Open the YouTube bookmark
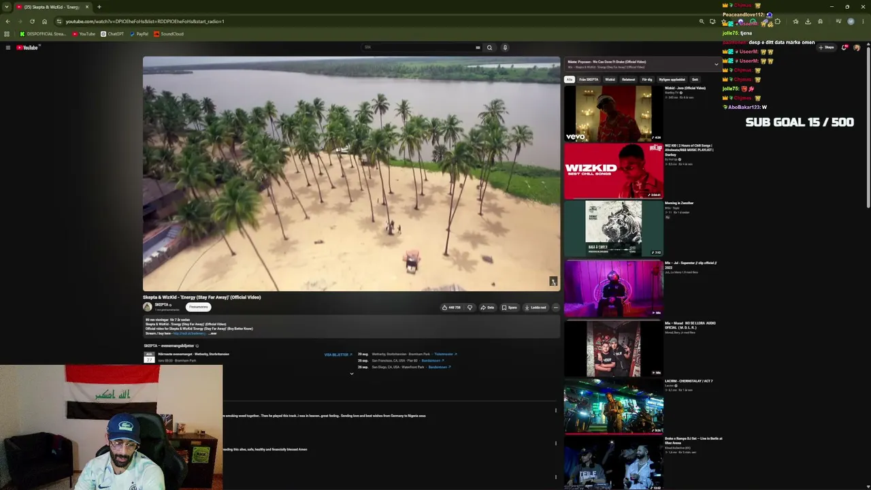871x490 pixels. click(x=84, y=34)
